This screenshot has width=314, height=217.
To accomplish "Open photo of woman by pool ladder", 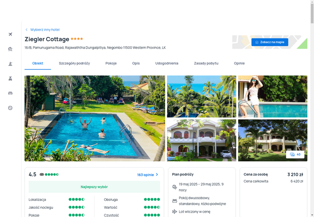I will [273, 96].
